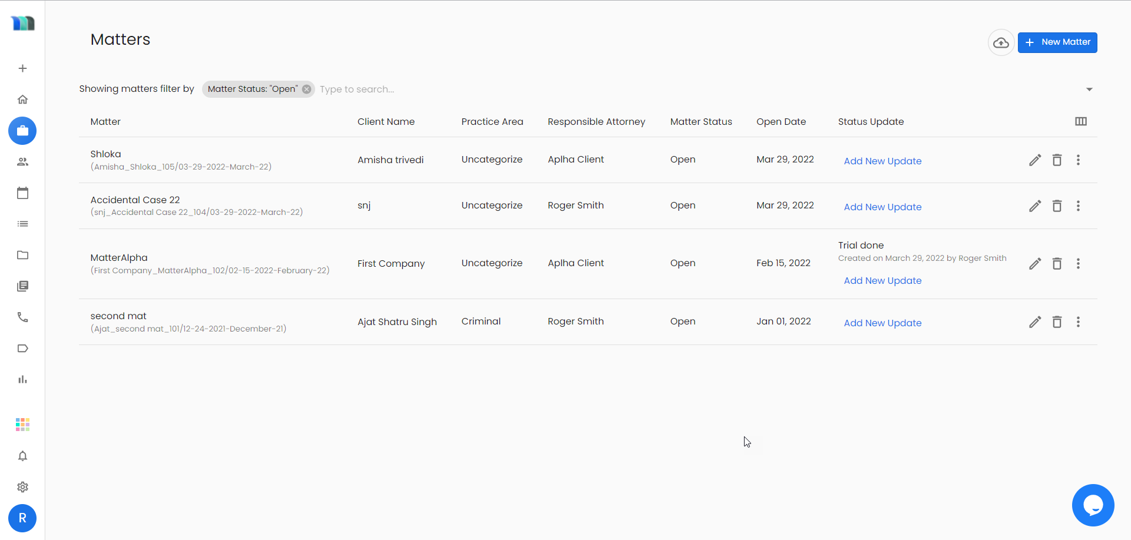Click the New Matter button
The height and width of the screenshot is (540, 1131).
point(1057,42)
